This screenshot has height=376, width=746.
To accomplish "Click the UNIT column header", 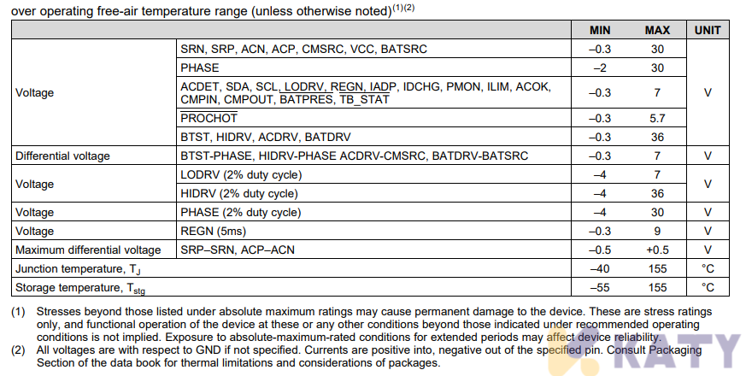I will [708, 31].
